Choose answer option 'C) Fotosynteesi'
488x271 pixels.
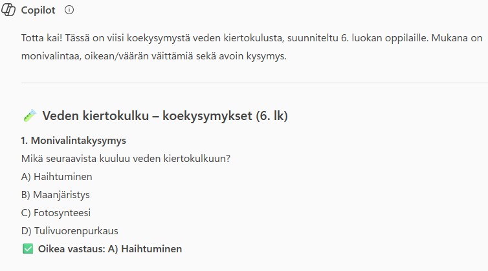[57, 212]
